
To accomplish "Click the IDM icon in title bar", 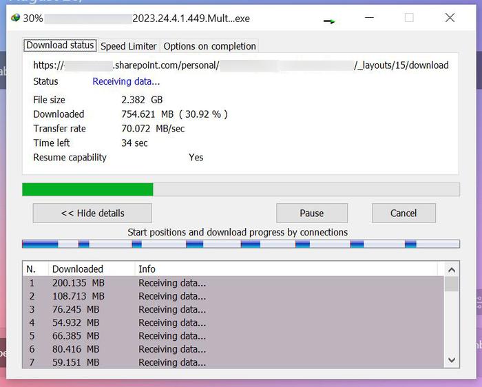I will [15, 18].
